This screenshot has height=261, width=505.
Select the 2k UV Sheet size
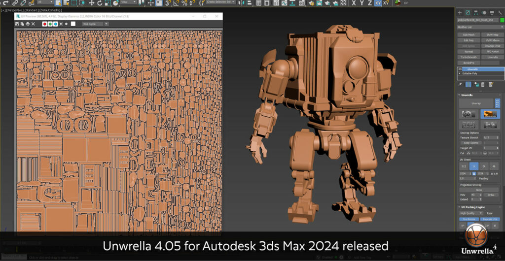point(484,166)
